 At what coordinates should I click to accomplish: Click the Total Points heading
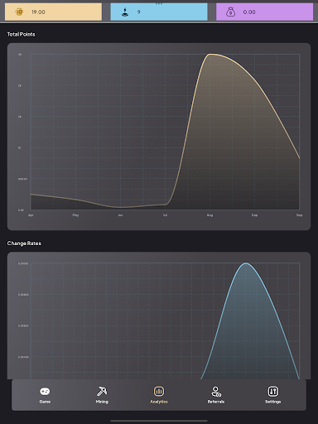[21, 34]
